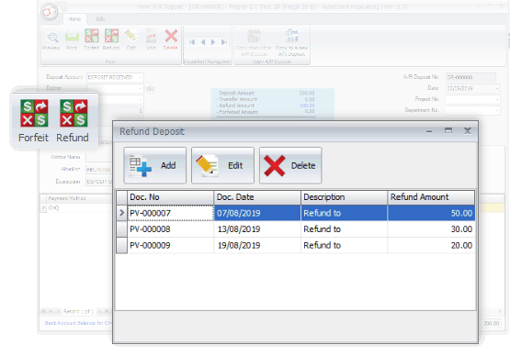This screenshot has width=510, height=356.
Task: Go to the next document in navigation
Action: pyautogui.click(x=213, y=42)
